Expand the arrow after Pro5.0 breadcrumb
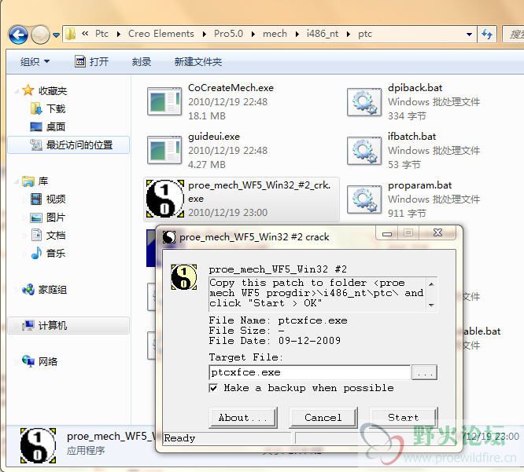Screen dimensions: 524x472 pyautogui.click(x=253, y=34)
